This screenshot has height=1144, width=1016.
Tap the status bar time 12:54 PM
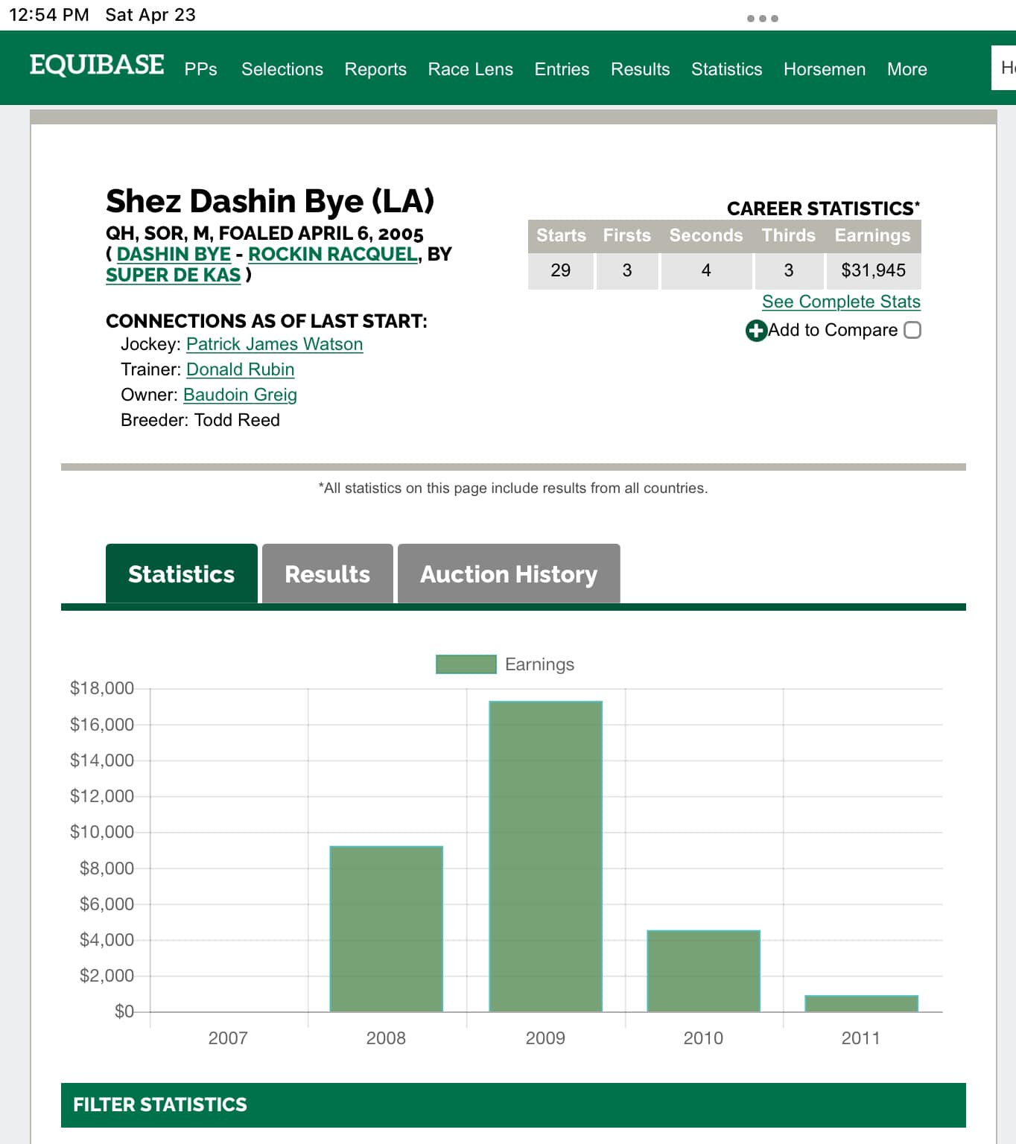coord(49,15)
